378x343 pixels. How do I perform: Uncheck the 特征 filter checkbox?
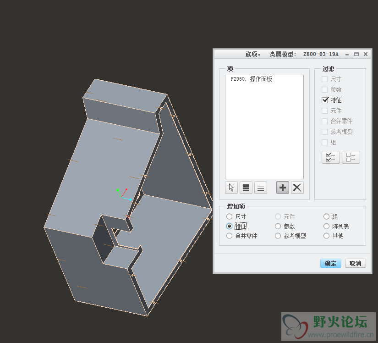point(325,100)
